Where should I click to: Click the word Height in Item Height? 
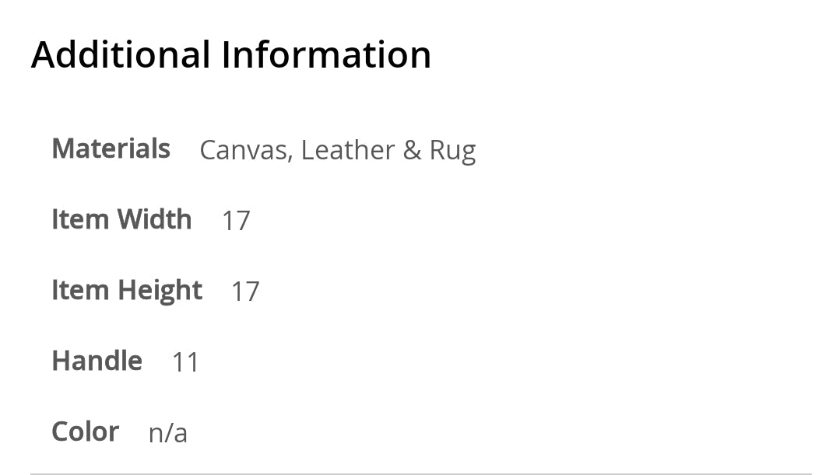coord(160,291)
